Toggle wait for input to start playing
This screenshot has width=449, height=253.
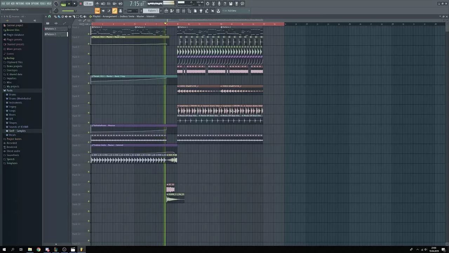102,4
